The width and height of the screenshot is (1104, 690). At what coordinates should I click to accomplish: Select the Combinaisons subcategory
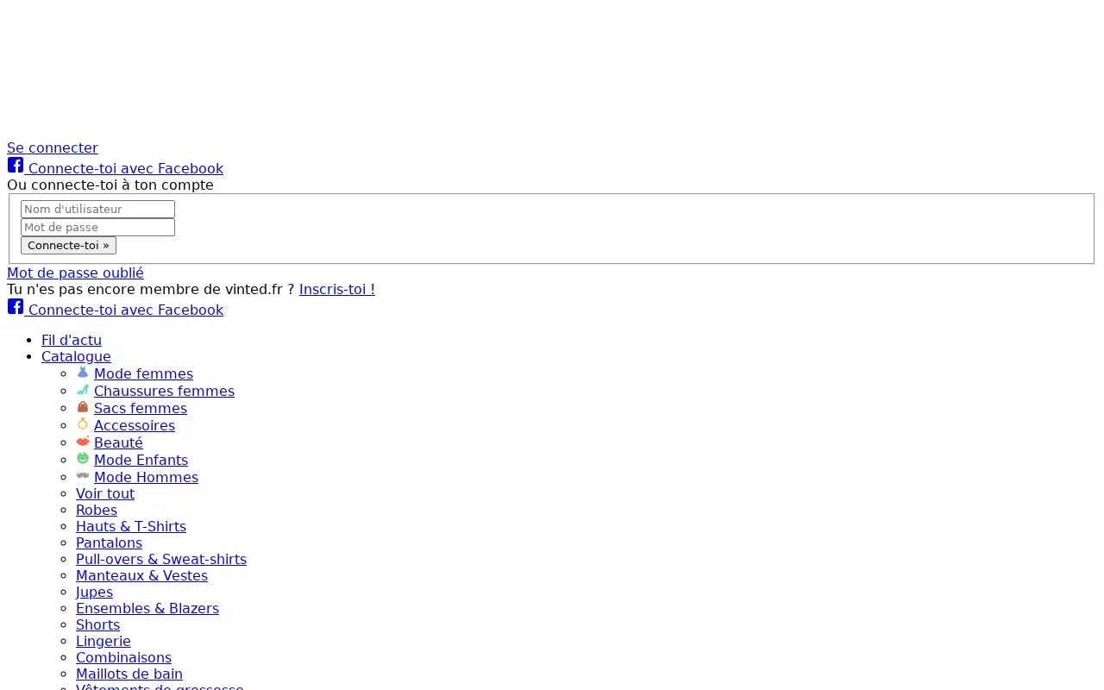[x=123, y=658]
